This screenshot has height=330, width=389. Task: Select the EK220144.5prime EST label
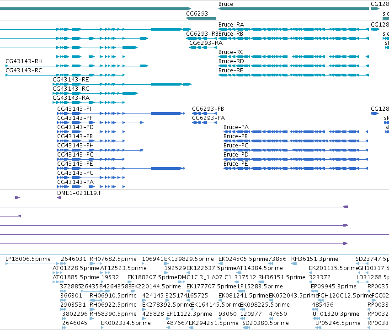(156, 287)
